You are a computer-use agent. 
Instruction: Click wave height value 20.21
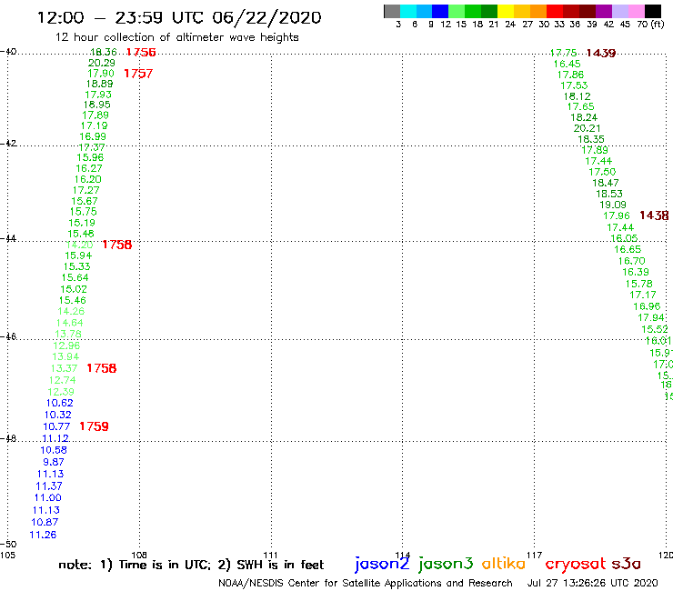point(588,128)
